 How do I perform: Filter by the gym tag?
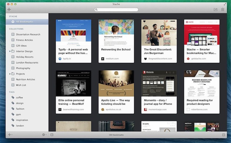pos(18,115)
